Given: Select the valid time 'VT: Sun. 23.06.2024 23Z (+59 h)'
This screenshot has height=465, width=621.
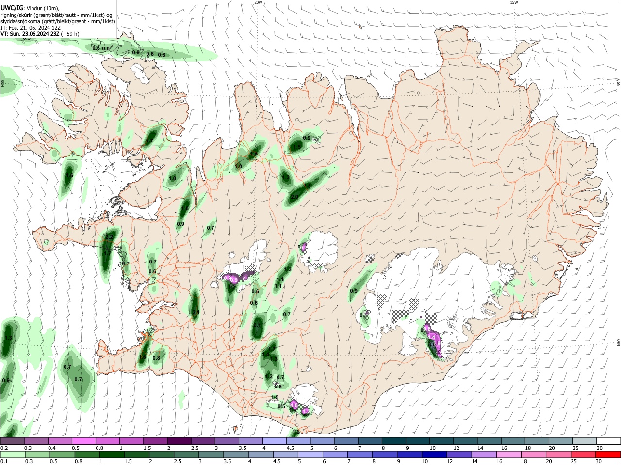Looking at the screenshot, I should pos(40,34).
